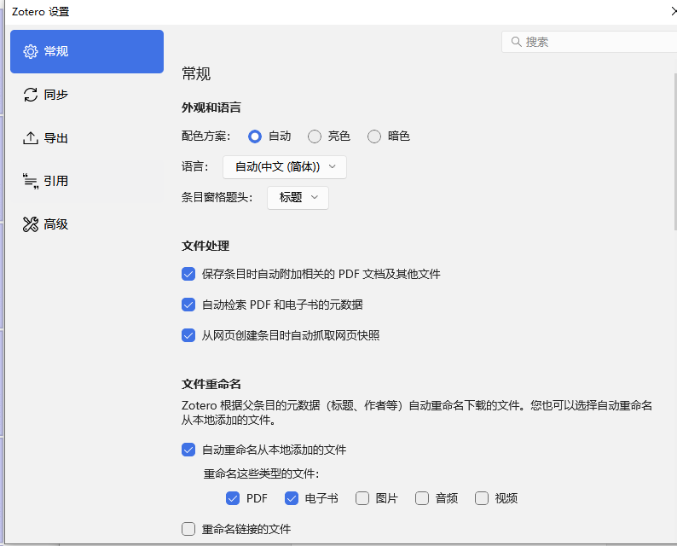This screenshot has height=546, width=677.
Task: Toggle 自动重命名从本地添加的文件 checkbox
Action: coord(188,450)
